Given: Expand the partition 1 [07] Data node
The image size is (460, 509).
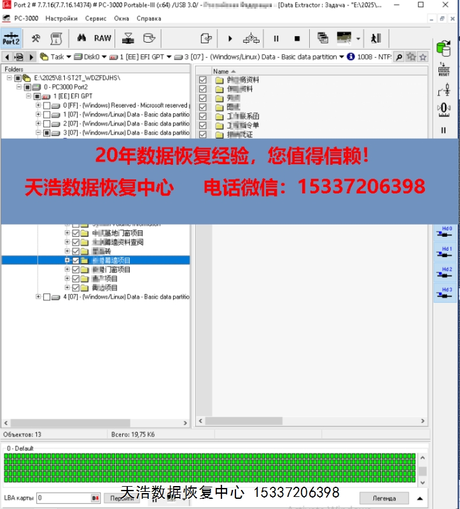Looking at the screenshot, I should [38, 115].
